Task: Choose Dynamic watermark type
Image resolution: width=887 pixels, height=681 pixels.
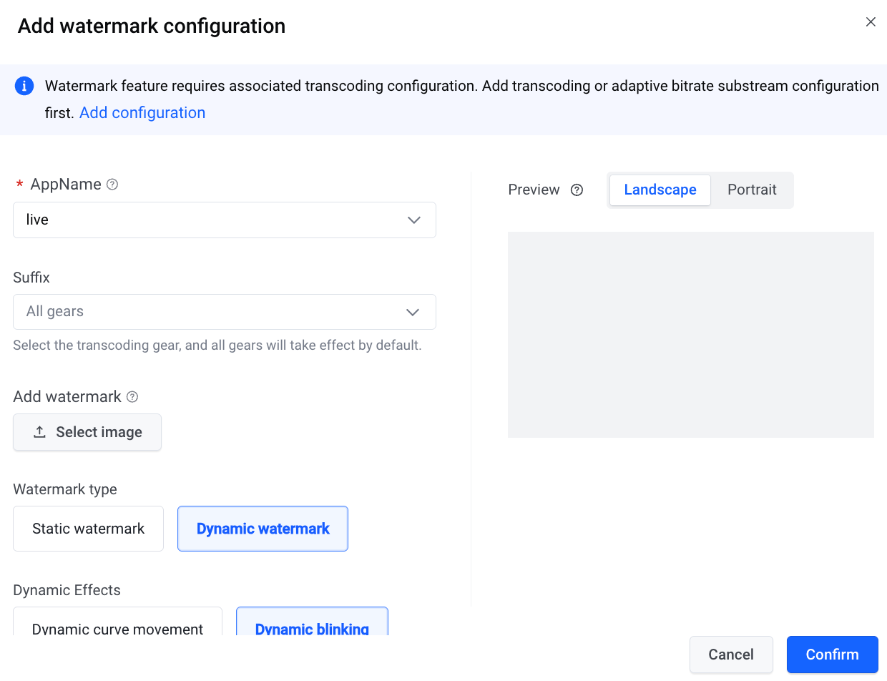Action: click(x=263, y=529)
